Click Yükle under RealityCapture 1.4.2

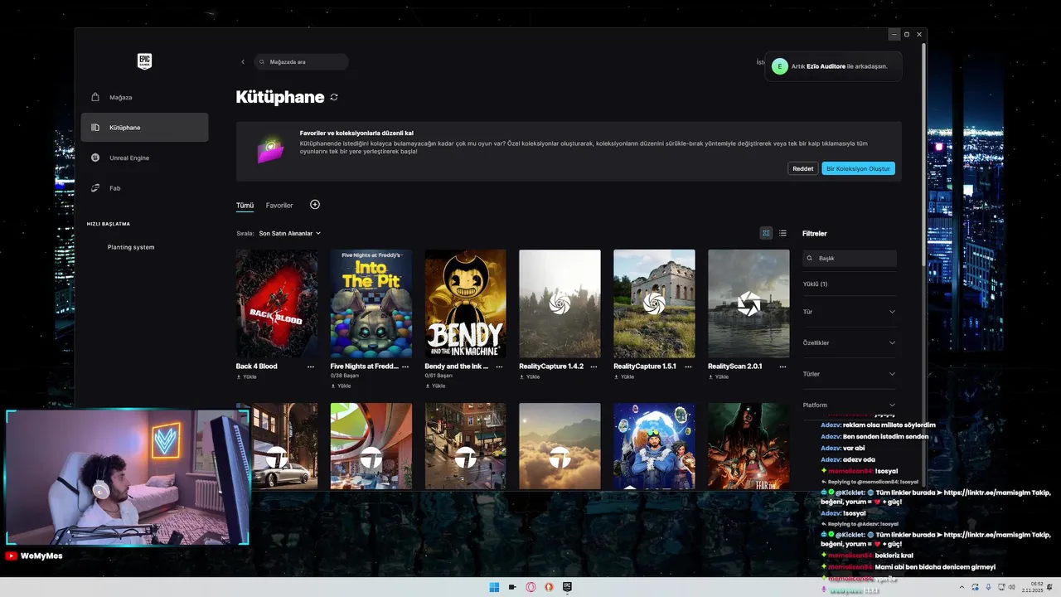point(530,377)
